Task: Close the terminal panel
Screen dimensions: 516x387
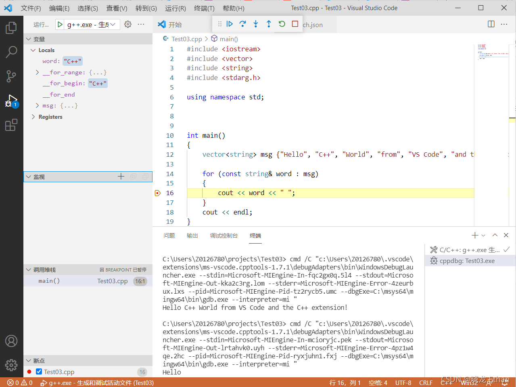Action: [506, 235]
